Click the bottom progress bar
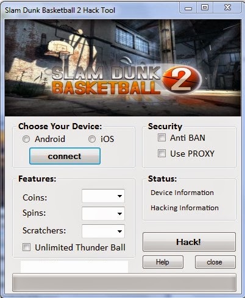The image size is (245, 298). 124,283
